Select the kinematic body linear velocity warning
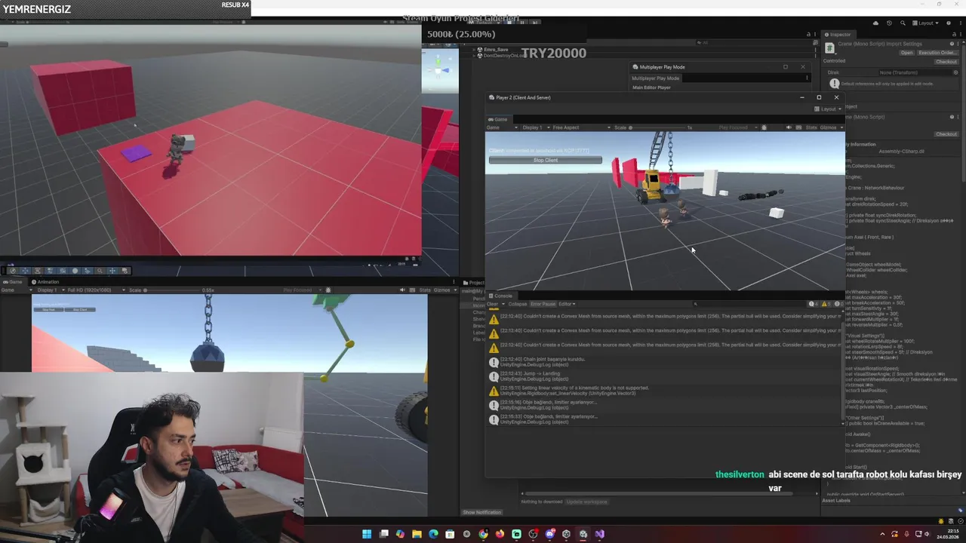 664,391
